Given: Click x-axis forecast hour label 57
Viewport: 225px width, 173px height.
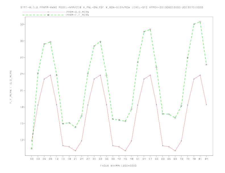Looking at the screenshot, I should pyautogui.click(x=150, y=159).
